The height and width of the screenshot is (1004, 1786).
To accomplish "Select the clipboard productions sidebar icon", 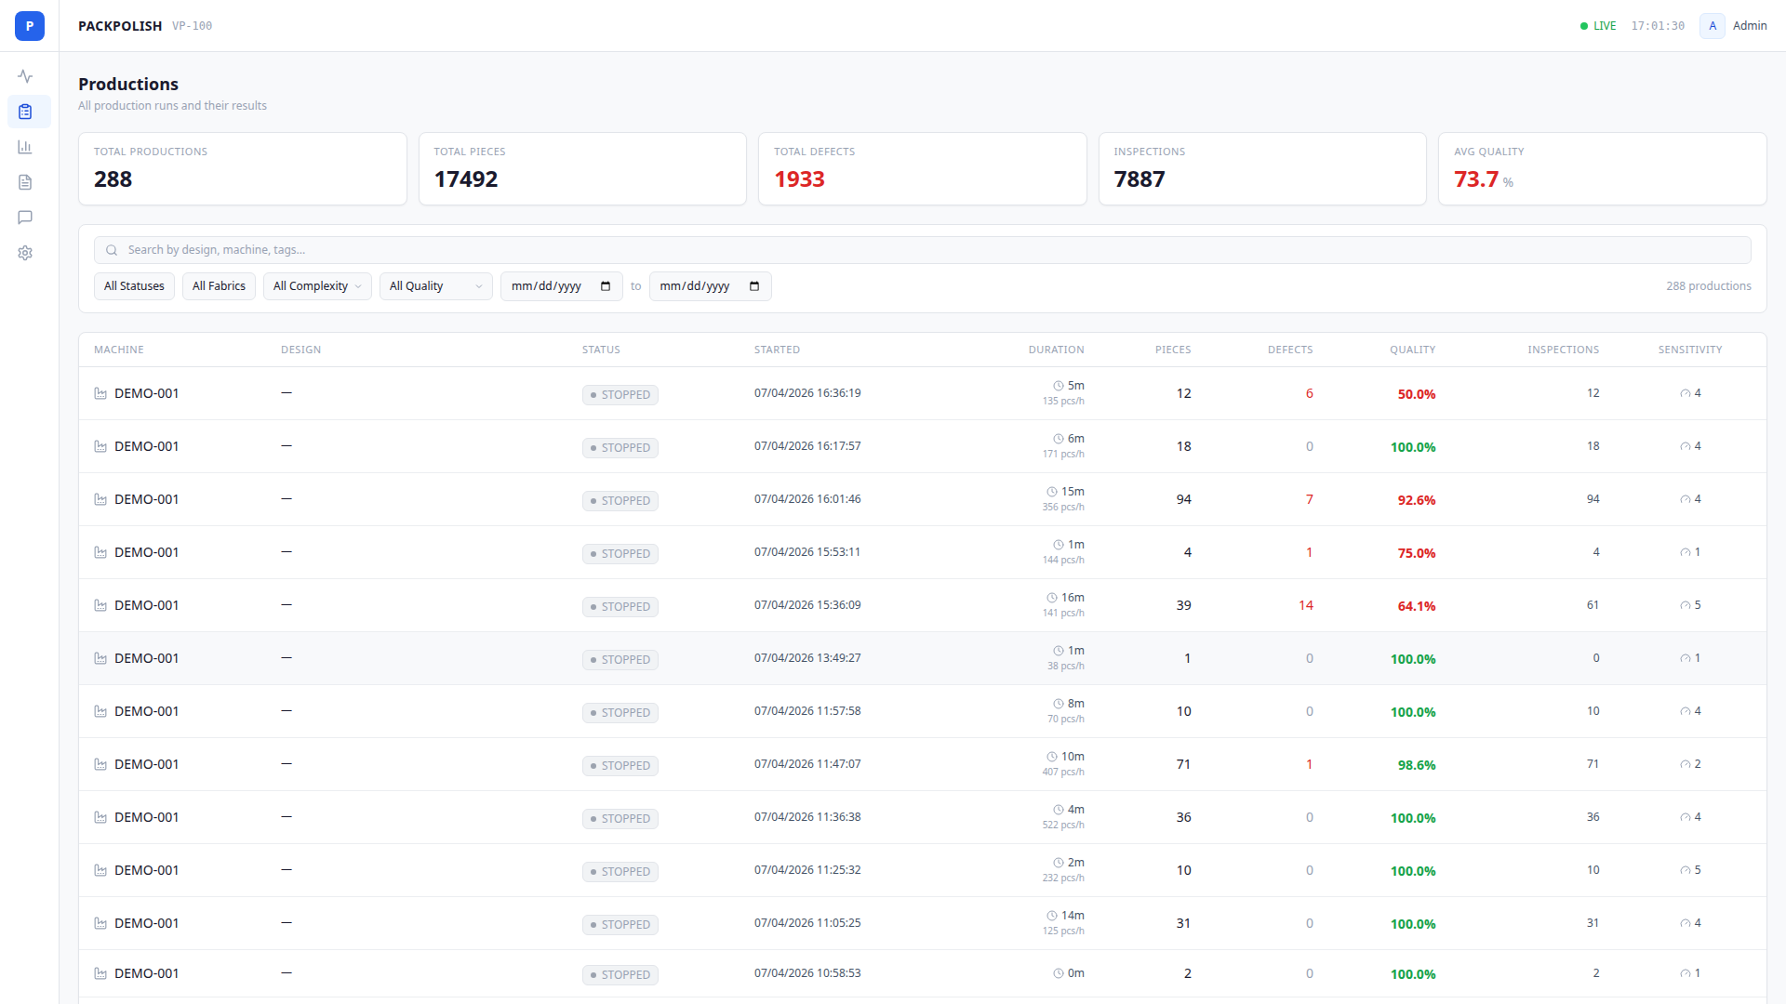I will (x=25, y=112).
